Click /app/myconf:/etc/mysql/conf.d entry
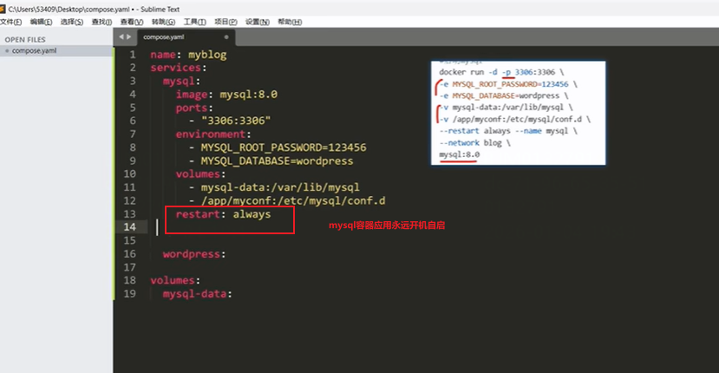Image resolution: width=719 pixels, height=373 pixels. coord(293,201)
